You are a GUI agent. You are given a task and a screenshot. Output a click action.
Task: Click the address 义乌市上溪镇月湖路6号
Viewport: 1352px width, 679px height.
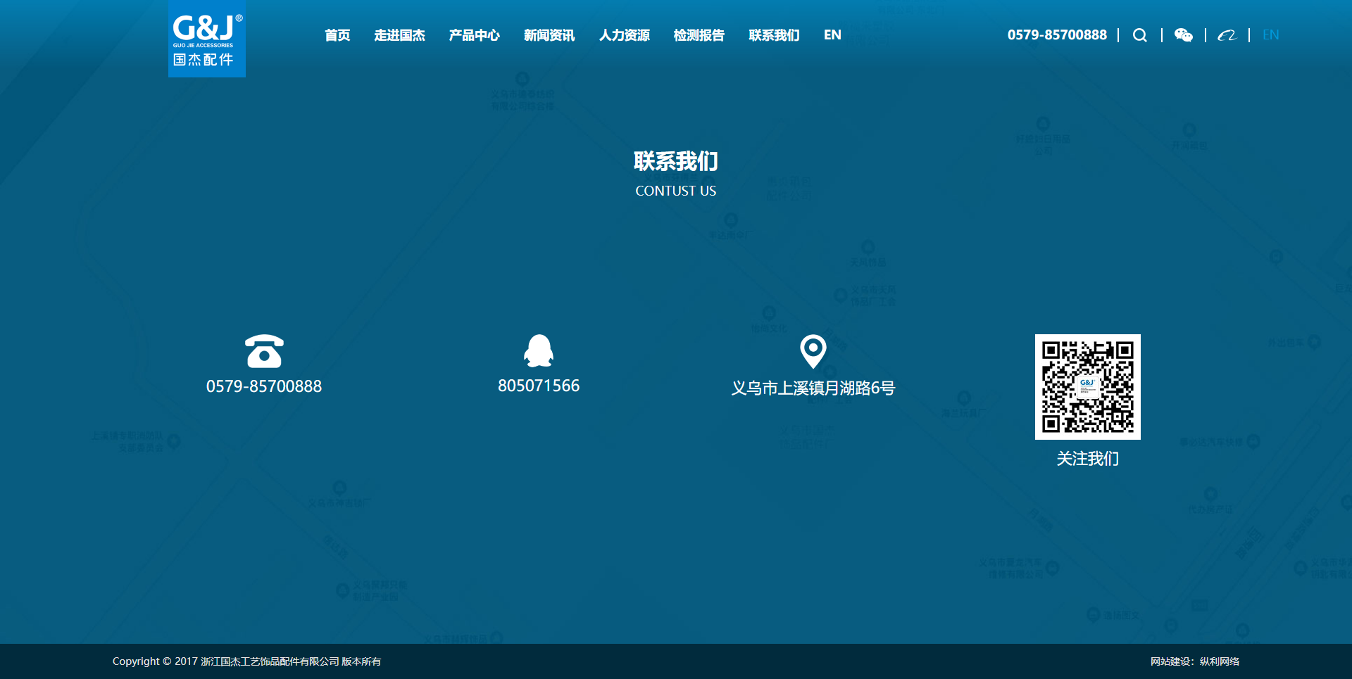813,388
